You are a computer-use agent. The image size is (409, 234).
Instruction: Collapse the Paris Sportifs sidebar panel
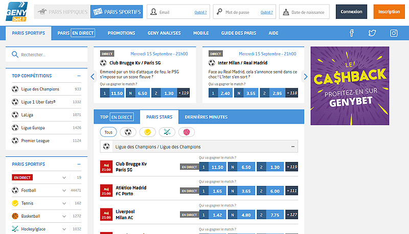79,164
